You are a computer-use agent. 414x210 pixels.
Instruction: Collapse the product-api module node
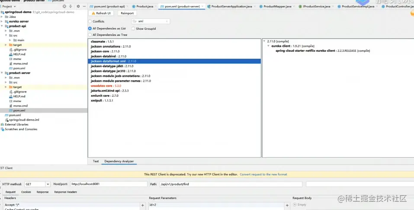coord(2,26)
